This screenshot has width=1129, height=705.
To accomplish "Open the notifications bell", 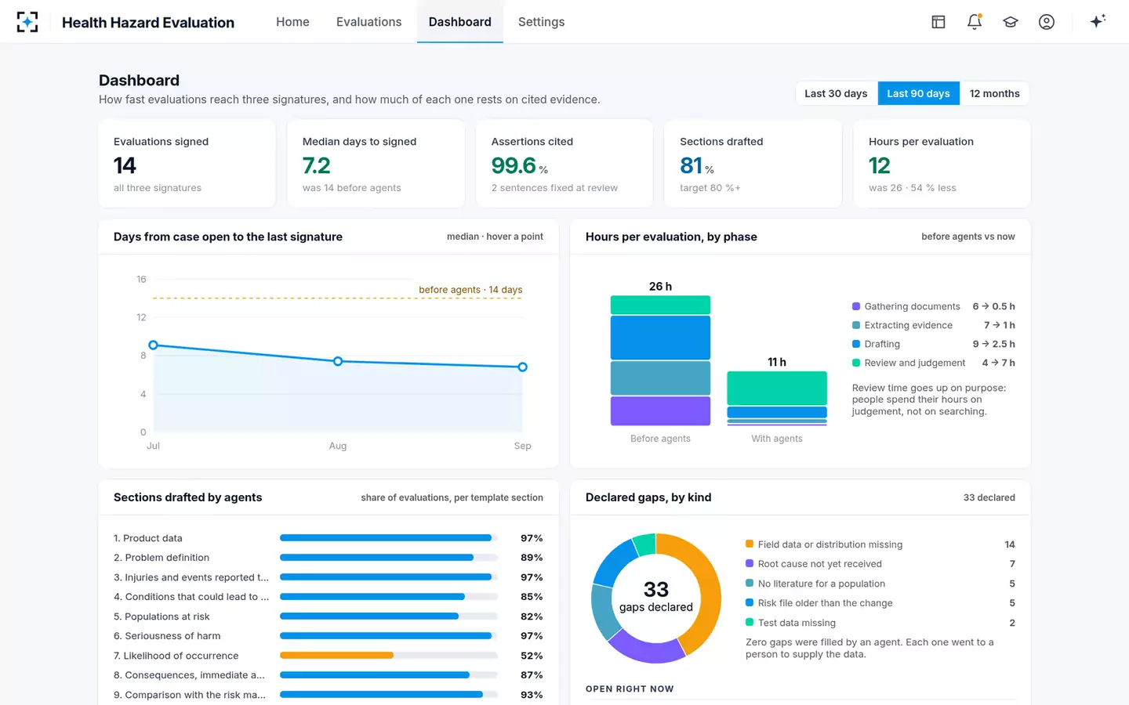I will point(975,22).
